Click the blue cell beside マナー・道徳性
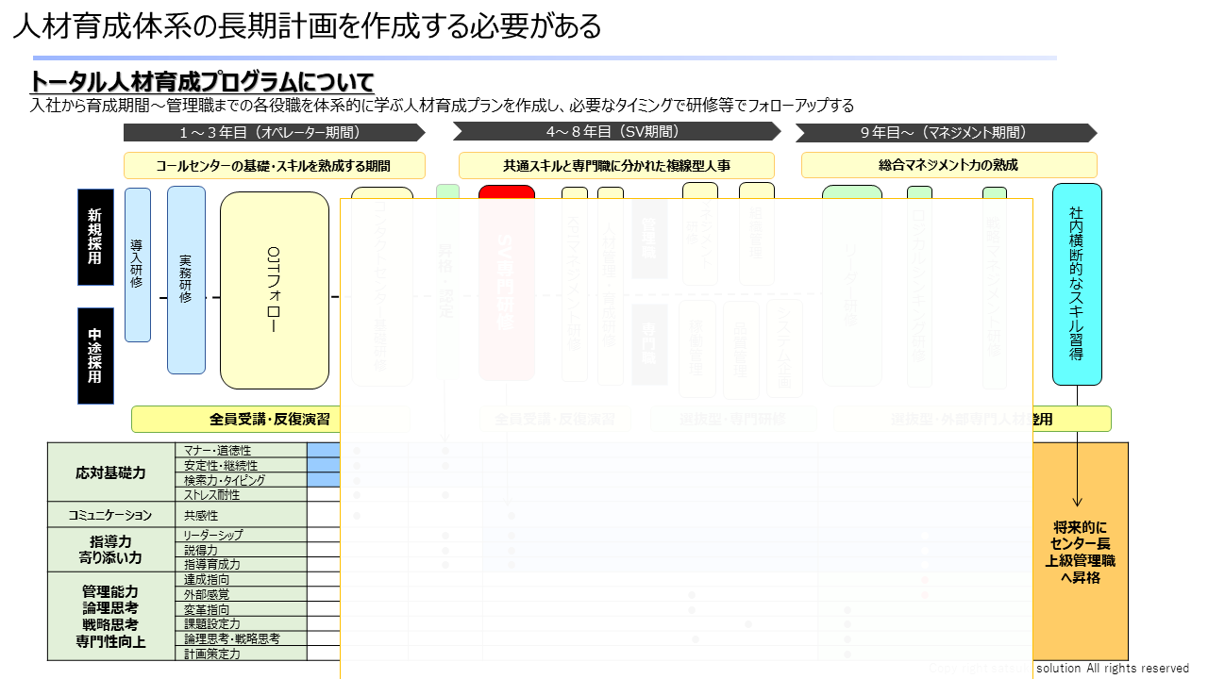Screen dimensions: 1208x679 323,450
